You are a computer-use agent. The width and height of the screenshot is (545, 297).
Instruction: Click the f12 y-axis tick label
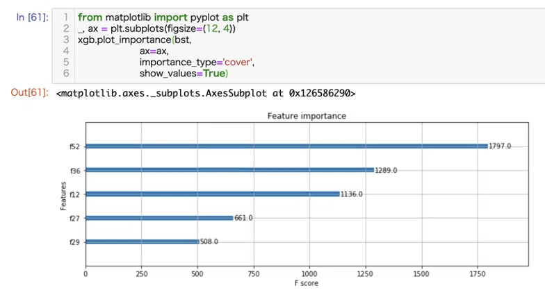pyautogui.click(x=75, y=194)
